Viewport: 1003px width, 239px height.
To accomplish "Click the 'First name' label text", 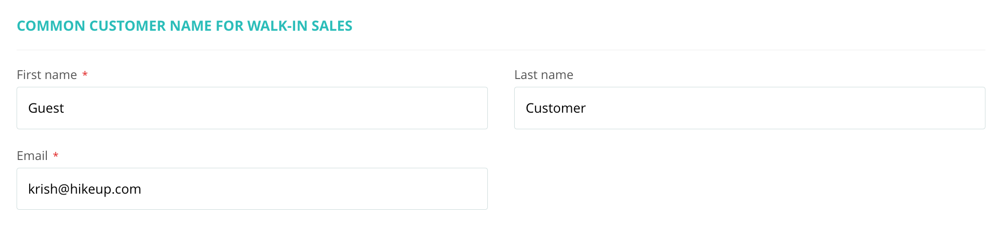I will (x=47, y=75).
